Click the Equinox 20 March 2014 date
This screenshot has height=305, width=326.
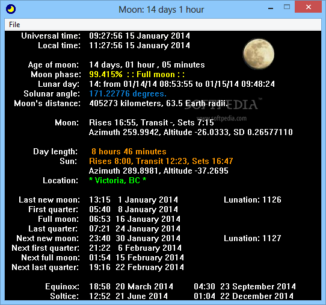[x=131, y=286]
